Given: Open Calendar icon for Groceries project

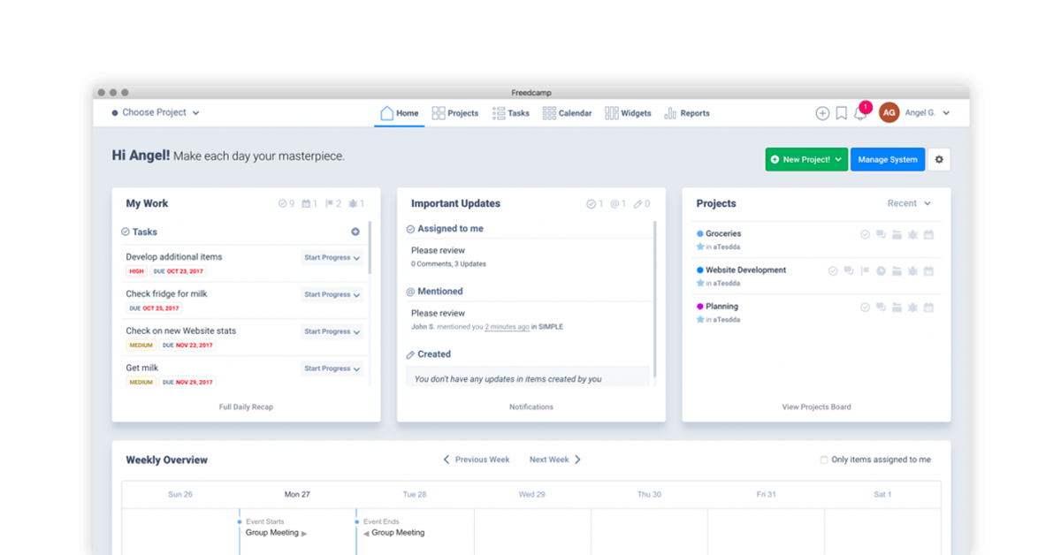Looking at the screenshot, I should click(x=928, y=234).
